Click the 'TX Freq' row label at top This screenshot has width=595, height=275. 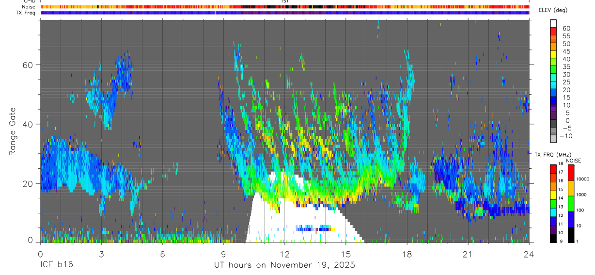[x=26, y=13]
